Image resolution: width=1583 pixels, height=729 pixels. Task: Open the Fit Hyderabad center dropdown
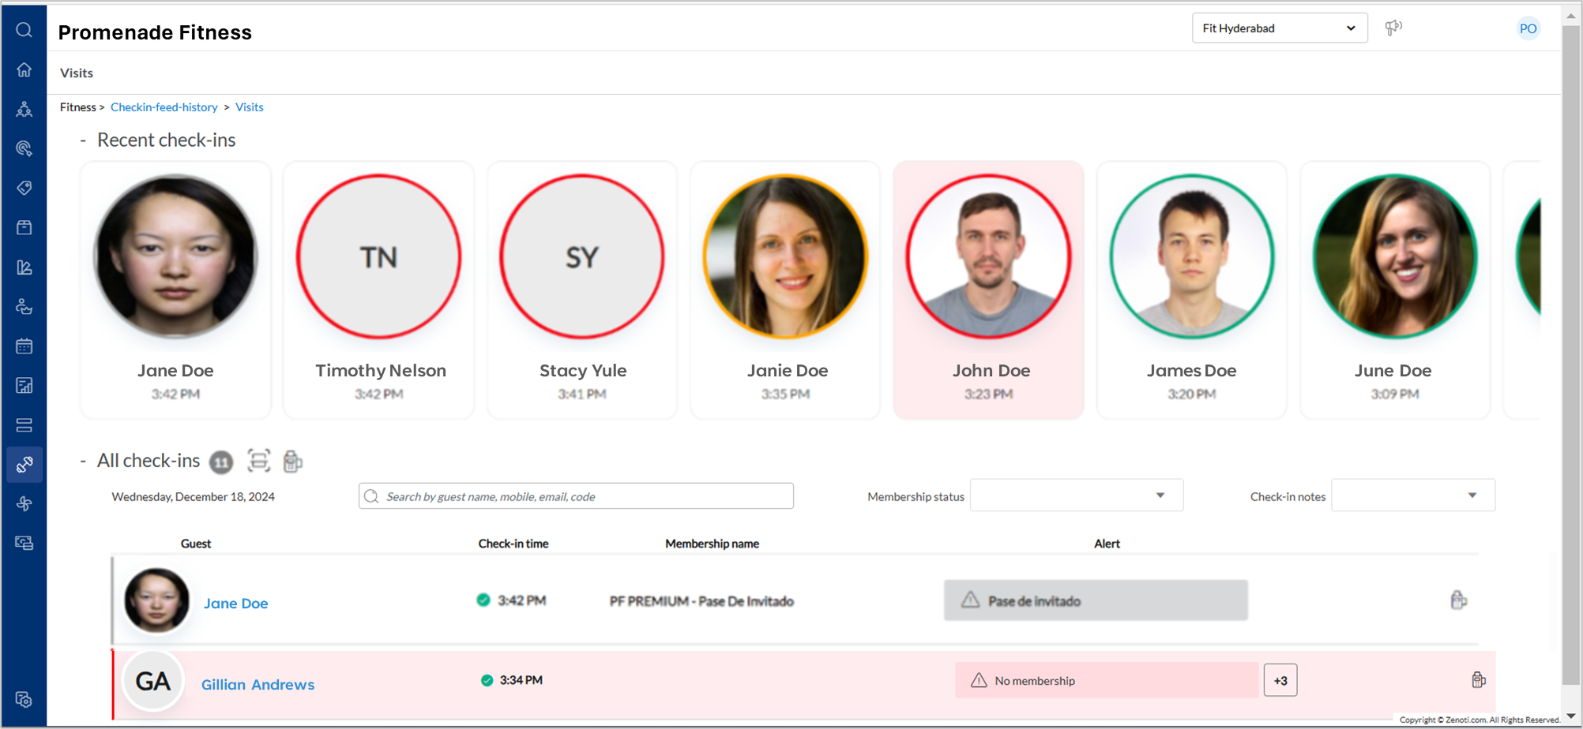point(1280,28)
